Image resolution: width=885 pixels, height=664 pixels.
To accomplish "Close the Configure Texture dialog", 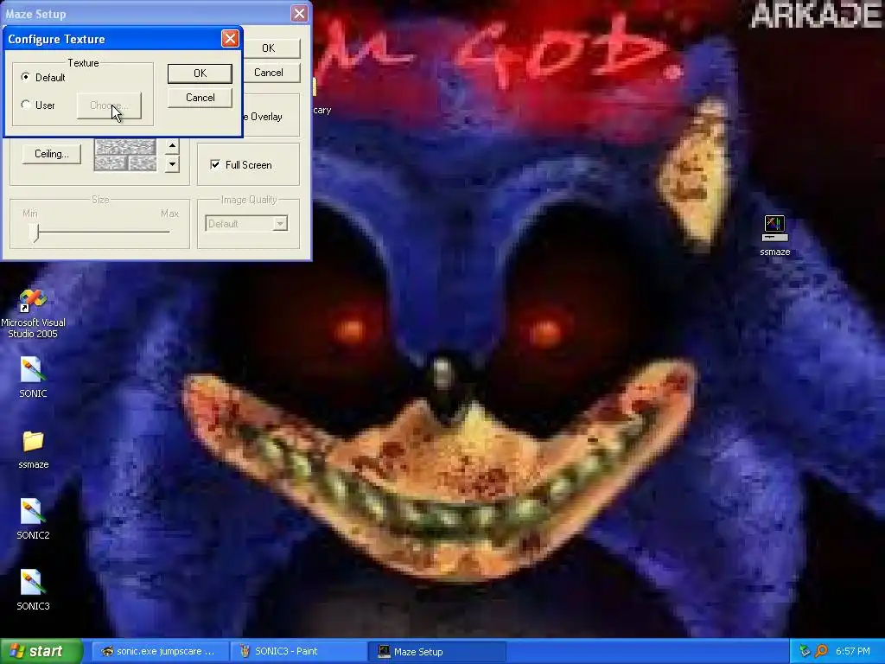I will [x=230, y=38].
